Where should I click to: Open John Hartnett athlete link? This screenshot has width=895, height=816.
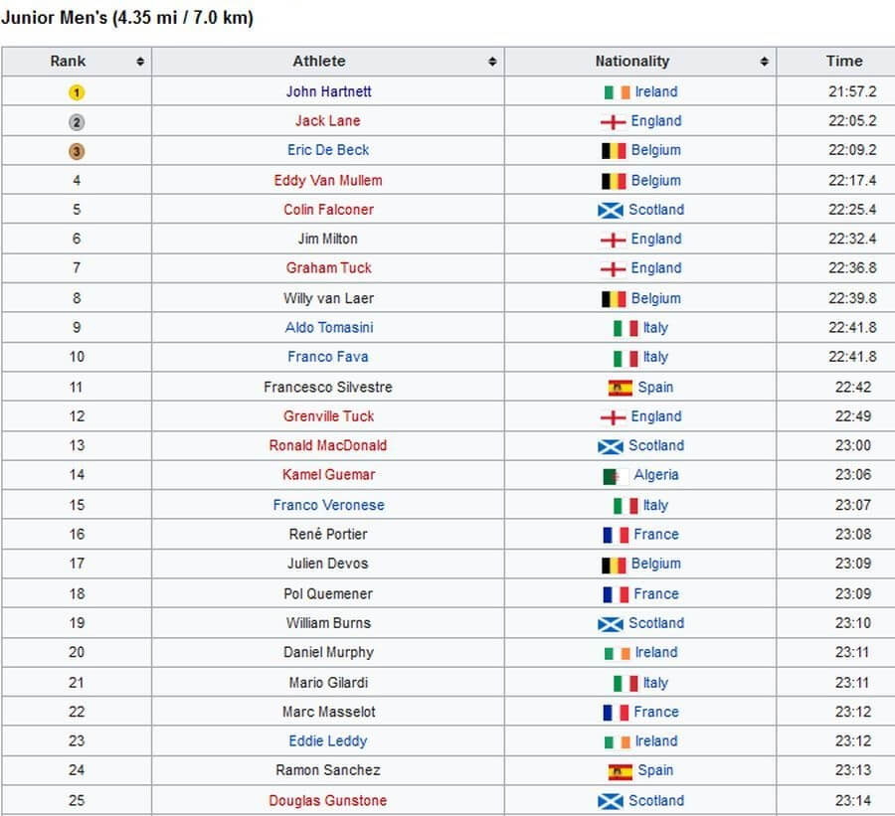pyautogui.click(x=329, y=91)
